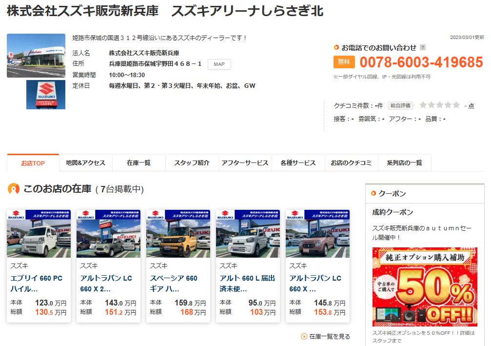This screenshot has height=346, width=491.
Task: Click the business hours 10:00～18:30
Action: pos(127,75)
